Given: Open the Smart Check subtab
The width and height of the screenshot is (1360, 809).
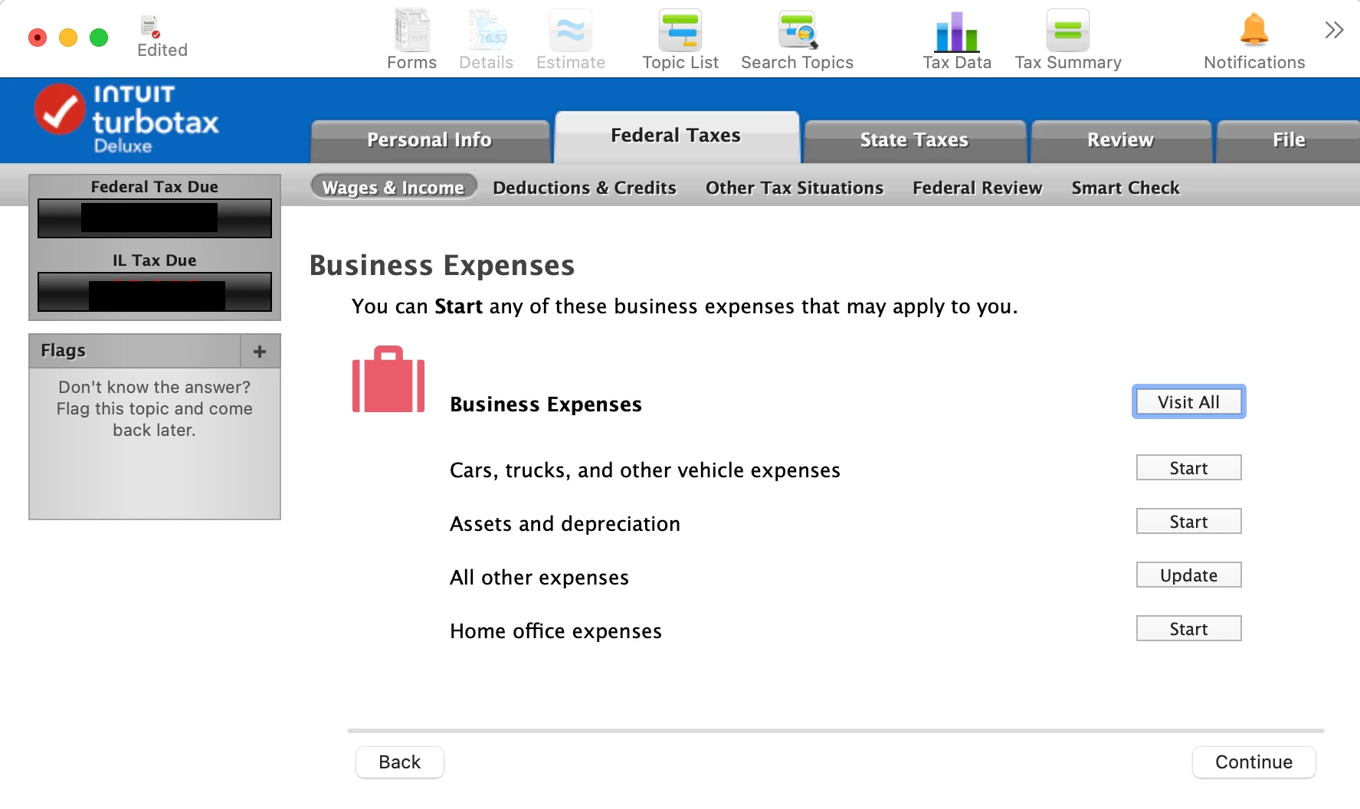Looking at the screenshot, I should (1126, 188).
